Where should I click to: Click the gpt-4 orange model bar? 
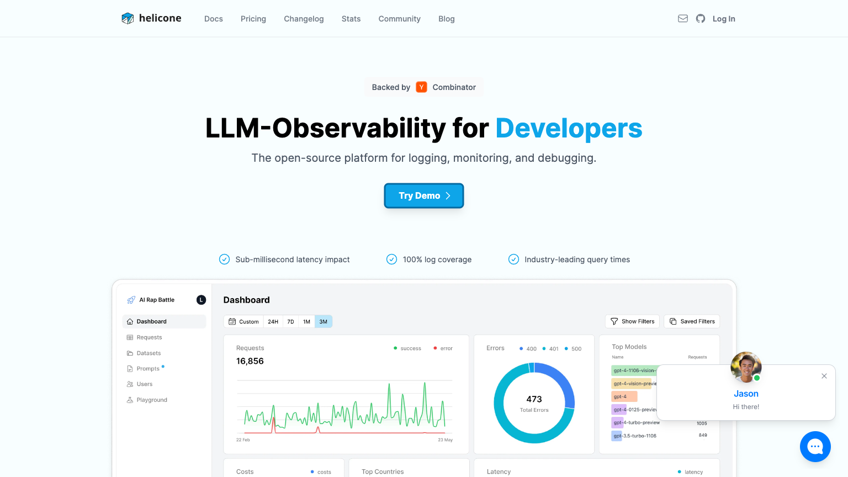pyautogui.click(x=624, y=396)
